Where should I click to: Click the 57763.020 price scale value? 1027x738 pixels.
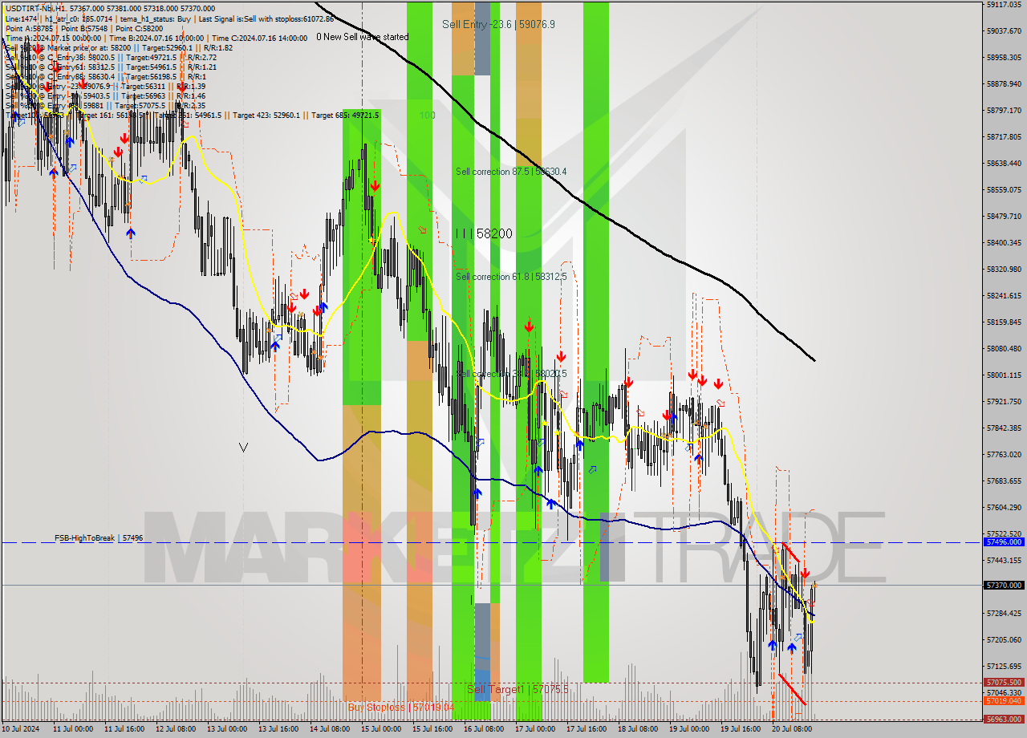(1004, 455)
